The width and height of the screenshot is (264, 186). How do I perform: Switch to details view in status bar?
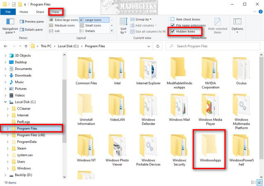point(253,182)
